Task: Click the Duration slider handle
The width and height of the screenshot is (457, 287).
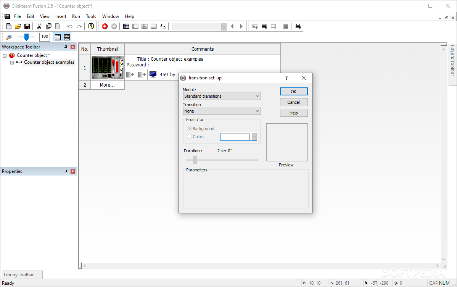Action: (195, 160)
